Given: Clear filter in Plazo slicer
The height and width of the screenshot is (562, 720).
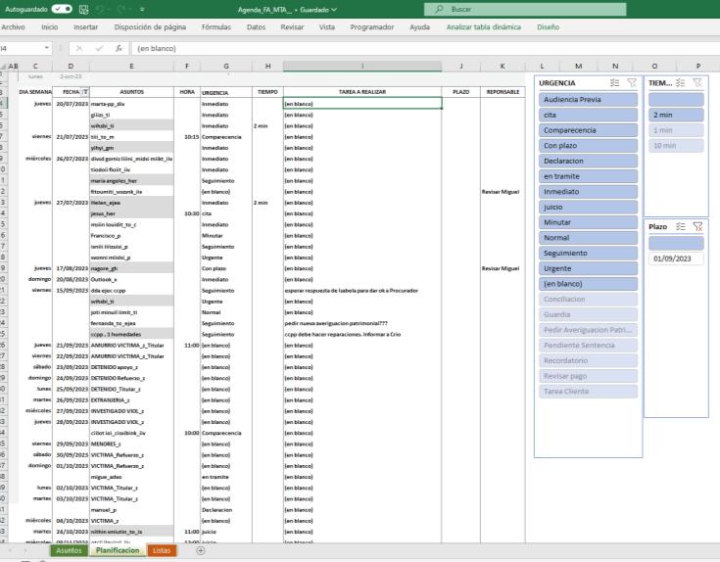Looking at the screenshot, I should click(697, 226).
